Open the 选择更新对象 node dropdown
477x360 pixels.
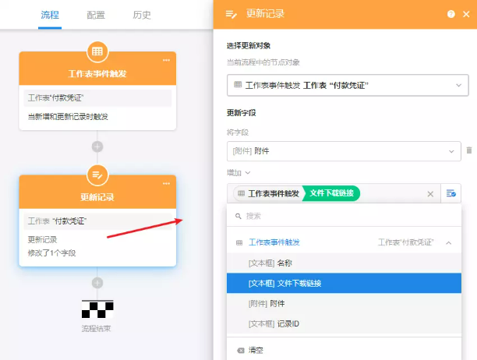point(348,85)
